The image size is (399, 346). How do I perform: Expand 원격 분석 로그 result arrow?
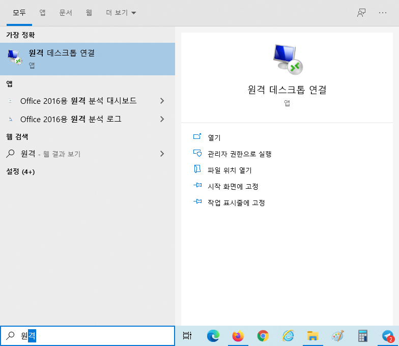coord(162,119)
